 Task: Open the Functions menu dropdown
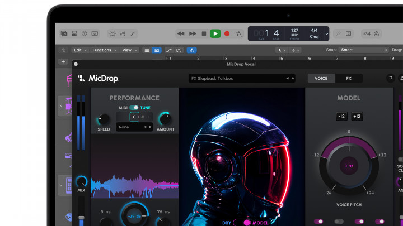[x=104, y=50]
